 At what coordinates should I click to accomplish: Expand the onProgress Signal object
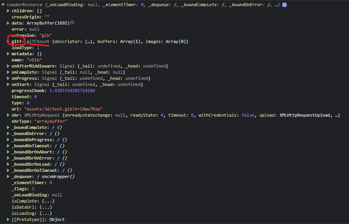[8, 78]
